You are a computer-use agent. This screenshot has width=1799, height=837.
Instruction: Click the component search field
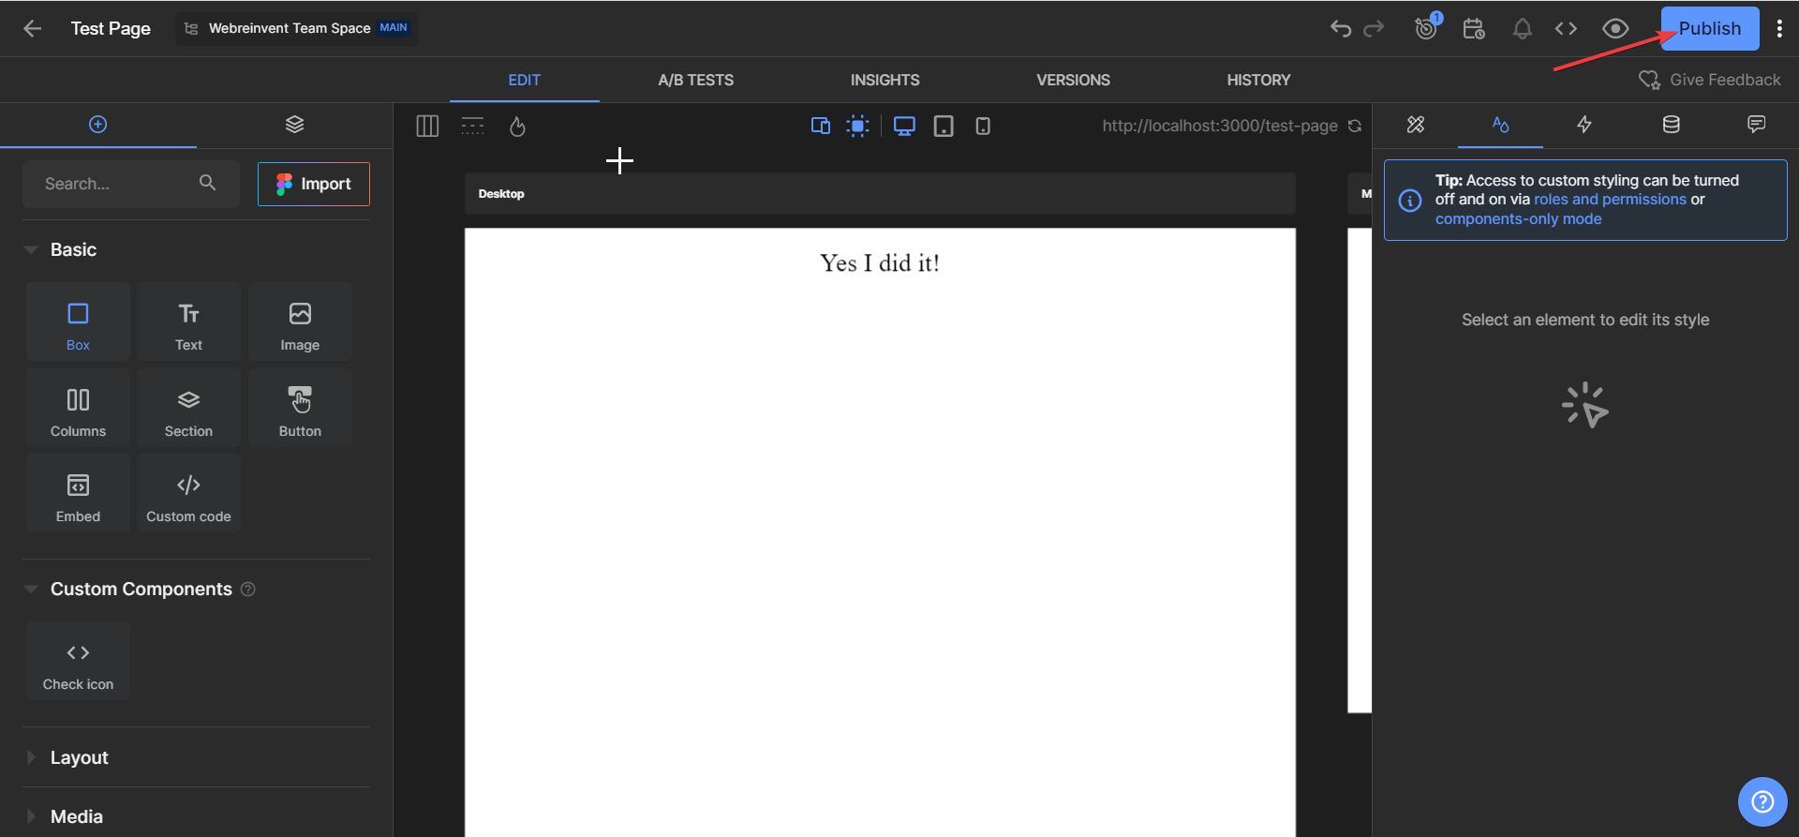[131, 184]
